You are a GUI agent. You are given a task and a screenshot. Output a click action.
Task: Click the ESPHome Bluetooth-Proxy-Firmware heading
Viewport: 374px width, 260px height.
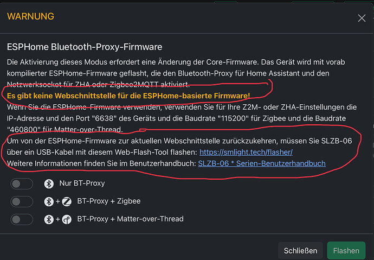[x=85, y=47]
